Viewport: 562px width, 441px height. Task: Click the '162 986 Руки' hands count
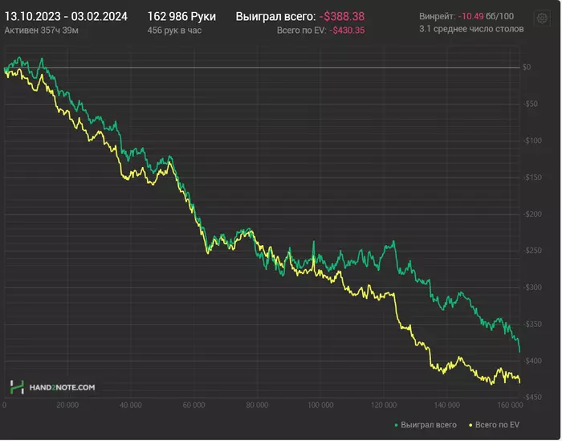[181, 16]
